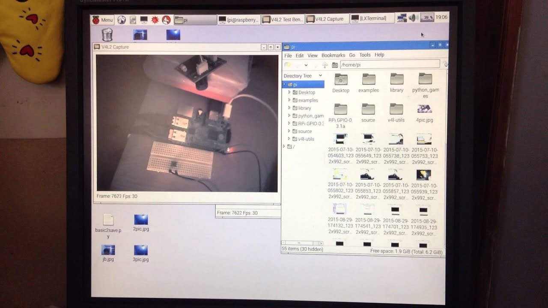Click the CPU usage monitor in panel

click(427, 18)
